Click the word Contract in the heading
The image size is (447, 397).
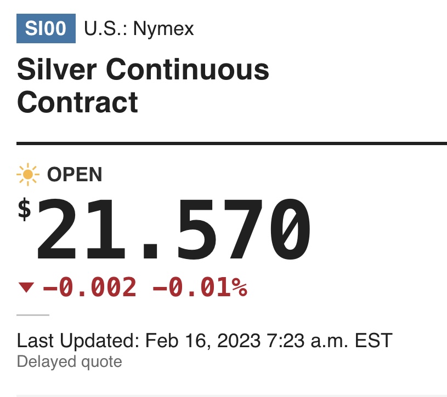[77, 102]
